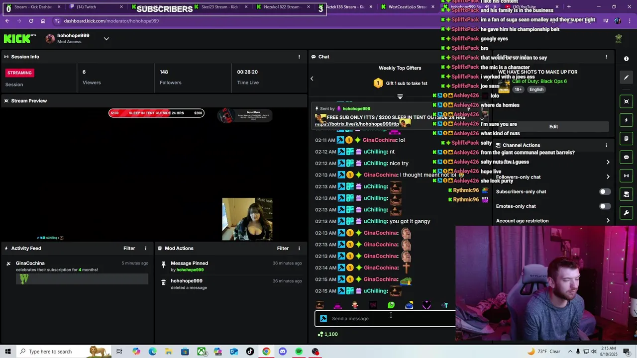Screen dimensions: 637x358
Task: Open Session Info three-dot menu
Action: click(299, 57)
